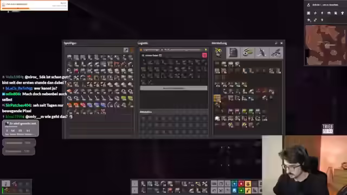Click the flask icon at the top of the minimap panel

pos(309,5)
